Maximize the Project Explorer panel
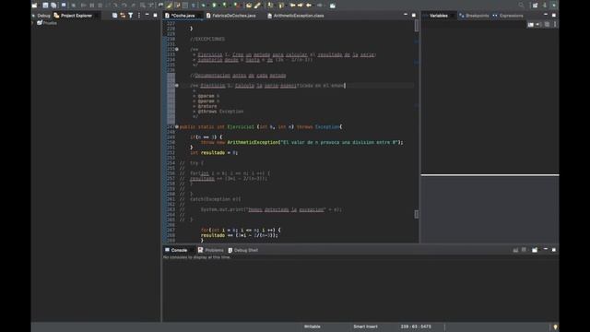This screenshot has width=590, height=332. (155, 15)
